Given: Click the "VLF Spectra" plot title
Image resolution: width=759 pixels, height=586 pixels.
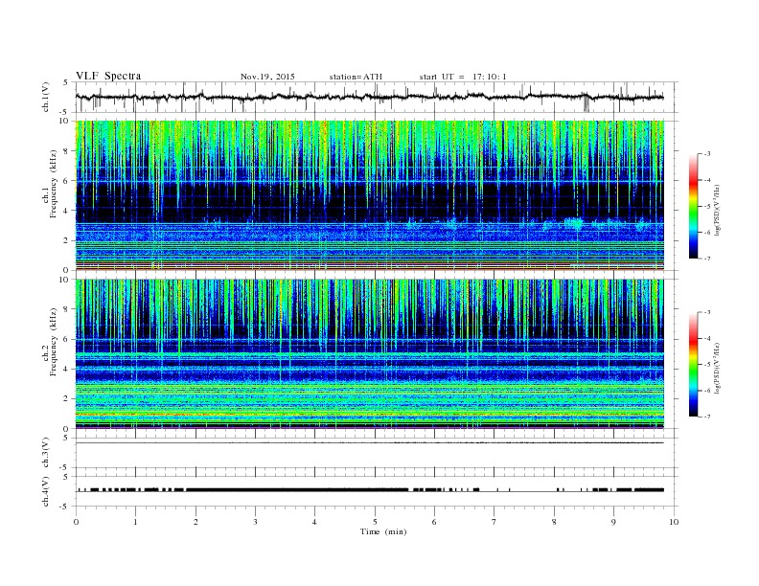Looking at the screenshot, I should pos(108,76).
